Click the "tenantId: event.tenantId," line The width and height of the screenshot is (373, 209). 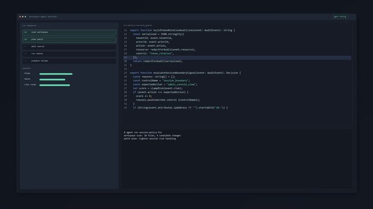tap(154, 38)
